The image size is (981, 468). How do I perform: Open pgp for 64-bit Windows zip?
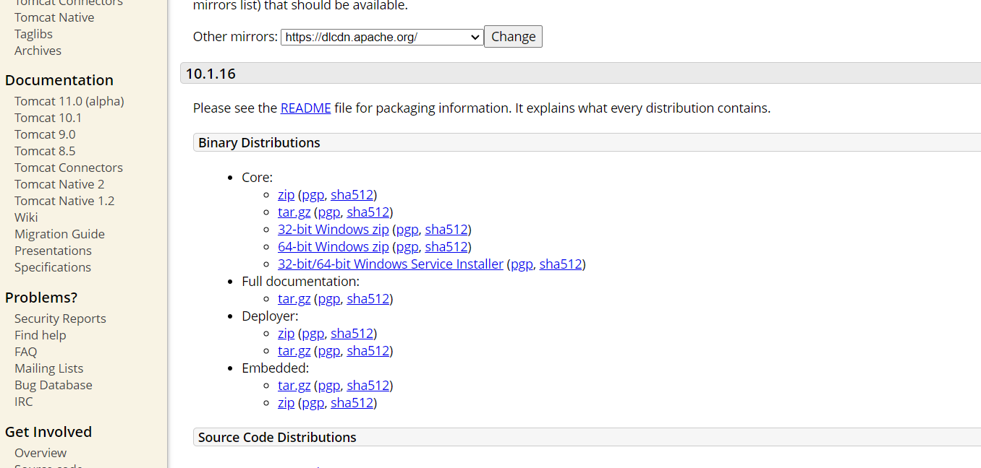pyautogui.click(x=407, y=247)
